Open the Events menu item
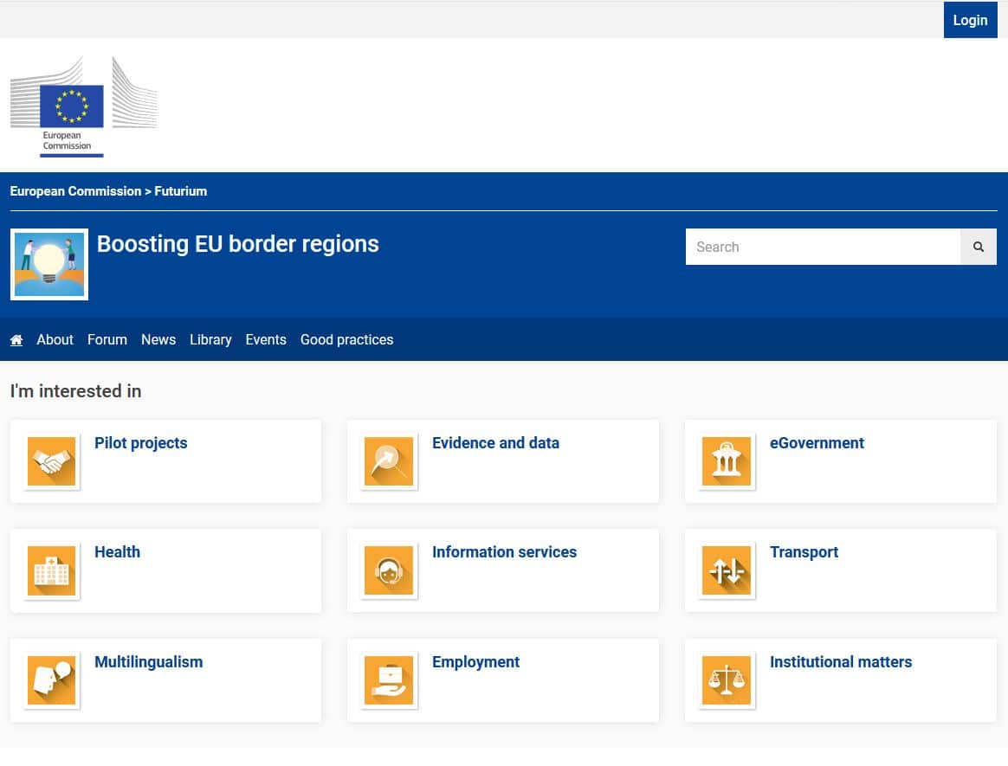This screenshot has width=1008, height=766. click(x=266, y=340)
